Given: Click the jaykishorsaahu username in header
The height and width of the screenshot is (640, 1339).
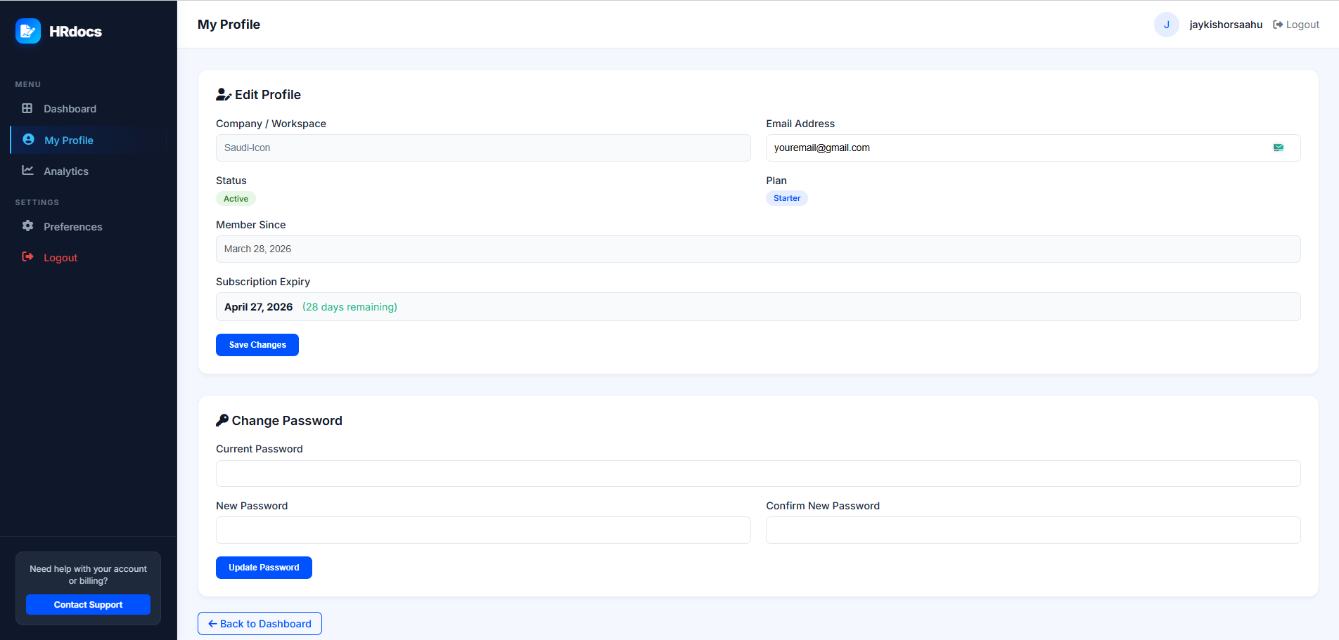Looking at the screenshot, I should [x=1226, y=25].
